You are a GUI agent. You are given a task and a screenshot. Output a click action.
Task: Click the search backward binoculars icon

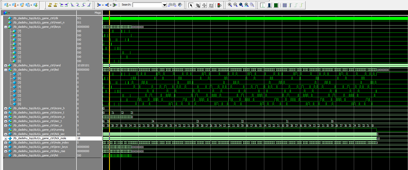coord(170,5)
